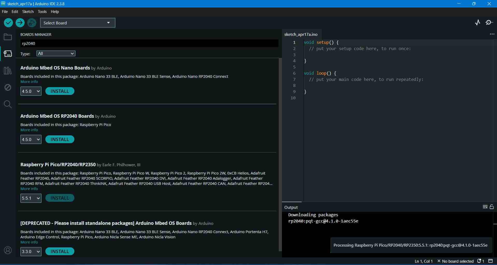Click the Ln 1, Col 1 status entry
The image size is (497, 265).
point(424,261)
